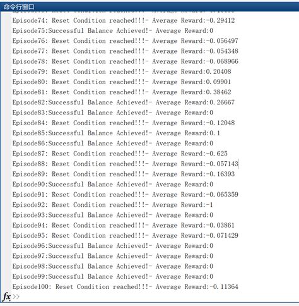The image size is (299, 306).
Task: Click the Episode90 Successful Balance line
Action: coord(113,185)
